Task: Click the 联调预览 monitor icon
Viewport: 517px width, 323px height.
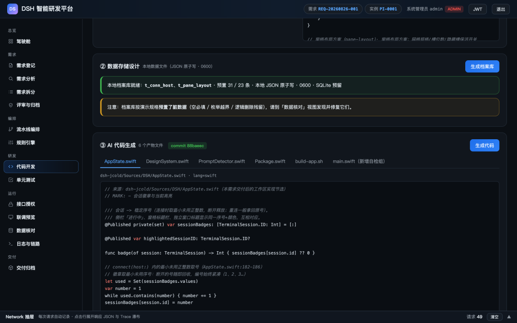Action: [11, 217]
